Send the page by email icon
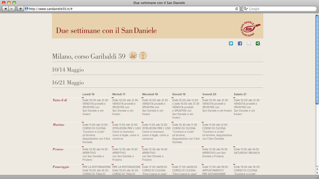The width and height of the screenshot is (319, 179). point(249,43)
